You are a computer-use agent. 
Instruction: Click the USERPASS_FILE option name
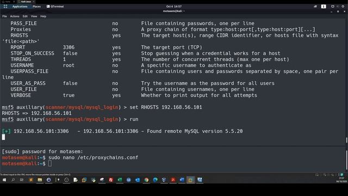[x=29, y=71]
